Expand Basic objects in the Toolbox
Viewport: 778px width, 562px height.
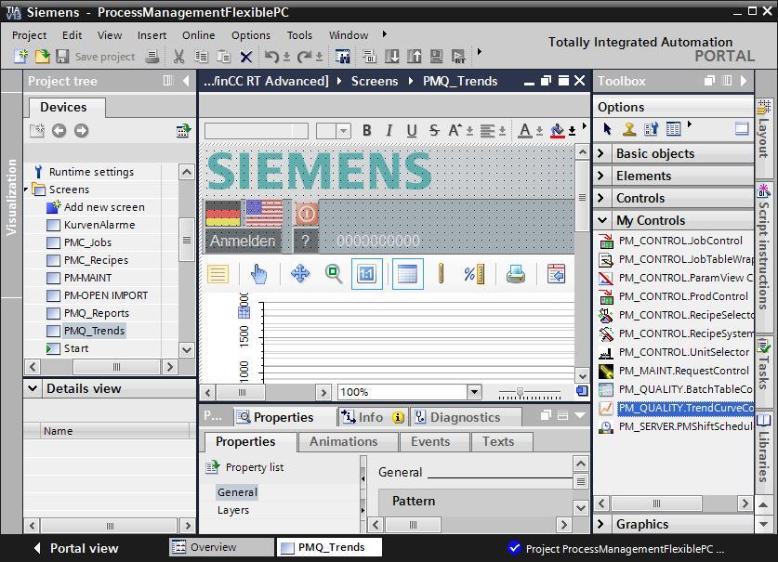coord(600,153)
